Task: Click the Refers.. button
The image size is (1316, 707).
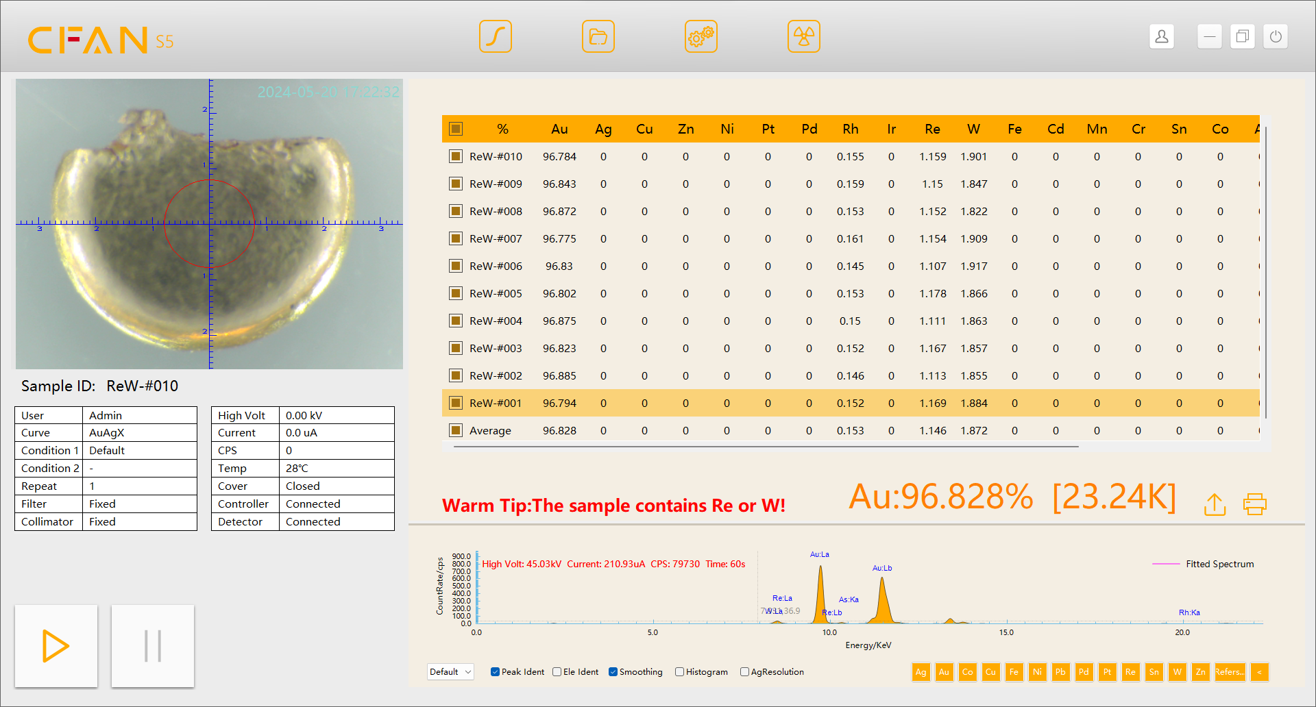Action: 1230,672
